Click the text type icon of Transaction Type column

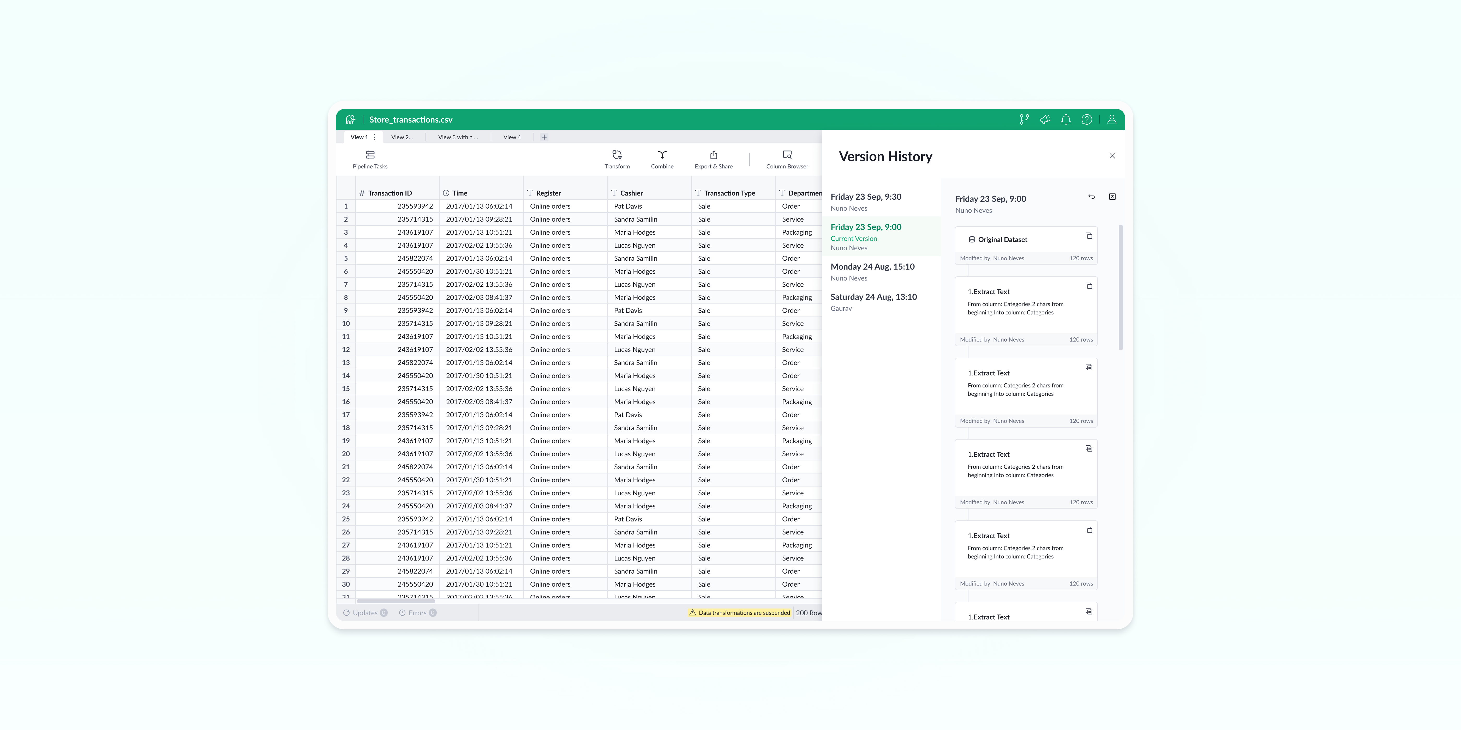tap(698, 193)
